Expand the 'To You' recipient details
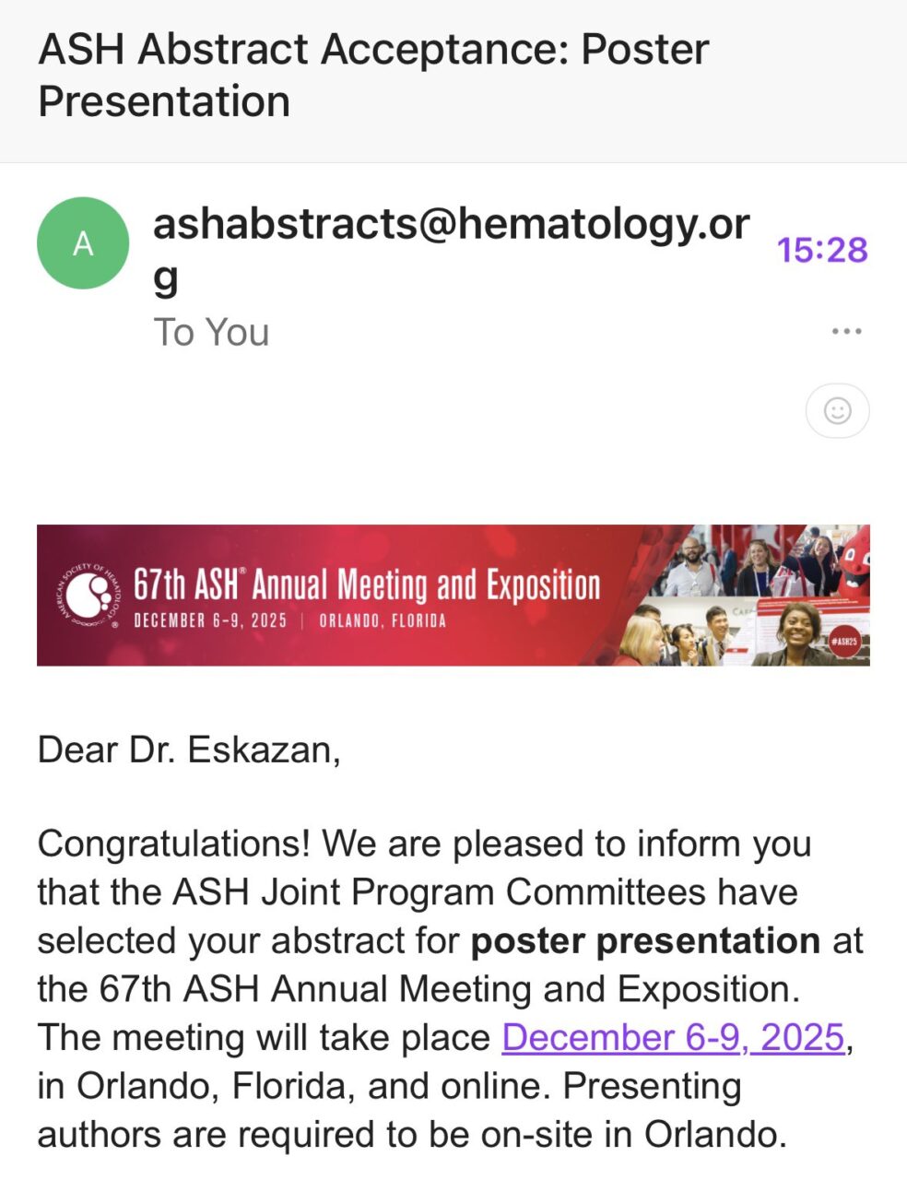This screenshot has width=907, height=1180. [x=211, y=333]
